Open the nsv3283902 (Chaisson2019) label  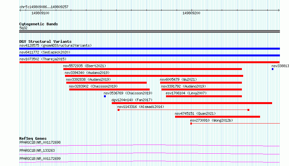click(x=93, y=86)
